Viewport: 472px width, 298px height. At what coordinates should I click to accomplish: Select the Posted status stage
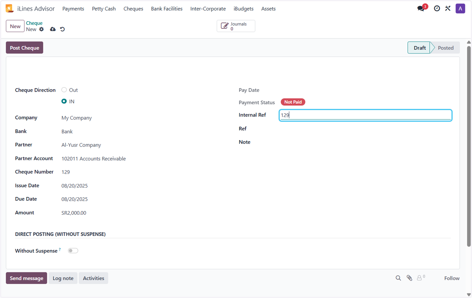point(446,48)
